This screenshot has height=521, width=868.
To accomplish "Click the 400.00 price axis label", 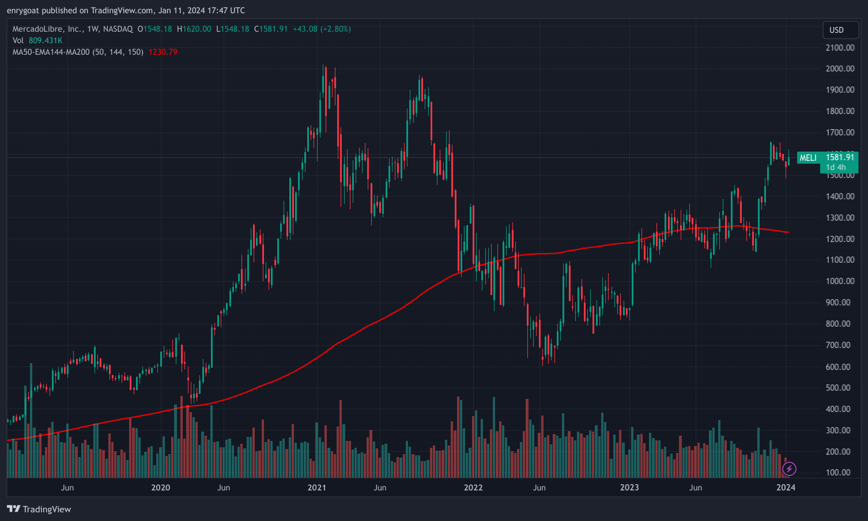I will (838, 409).
